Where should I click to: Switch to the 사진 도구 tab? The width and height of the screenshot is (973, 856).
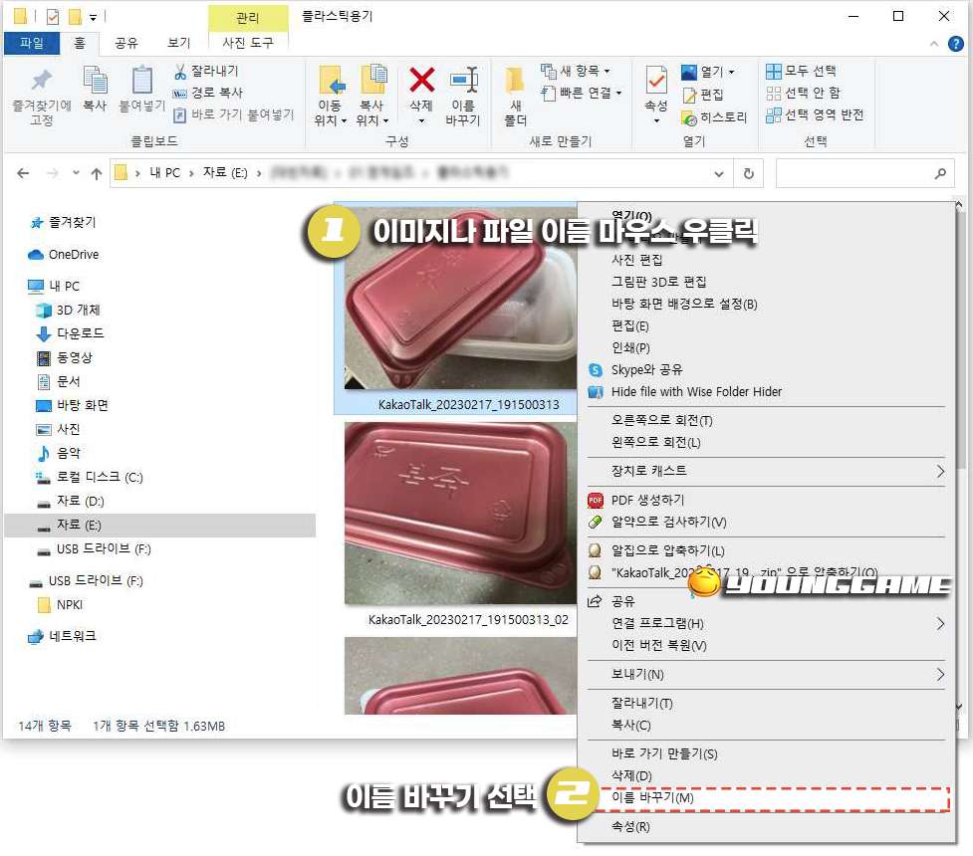pyautogui.click(x=248, y=43)
